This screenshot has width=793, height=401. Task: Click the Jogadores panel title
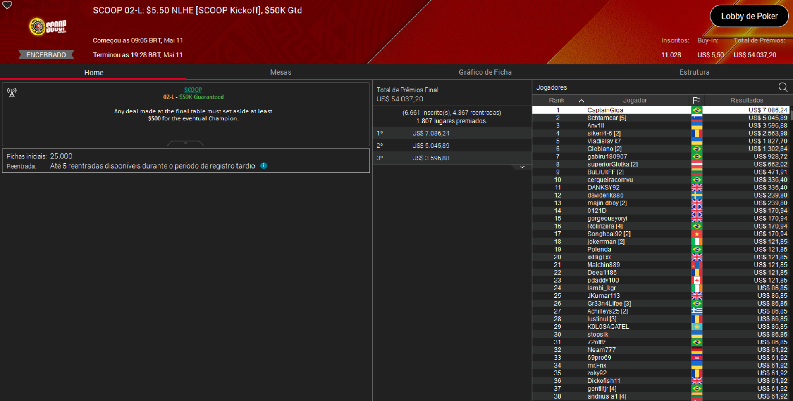[x=552, y=87]
